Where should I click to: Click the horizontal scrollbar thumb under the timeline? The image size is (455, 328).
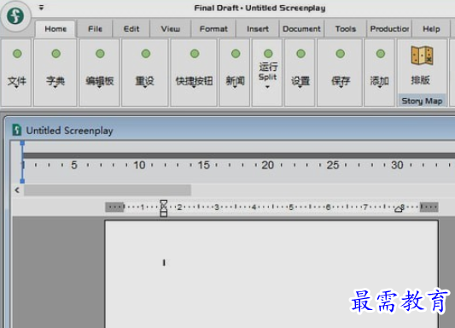pyautogui.click(x=108, y=190)
